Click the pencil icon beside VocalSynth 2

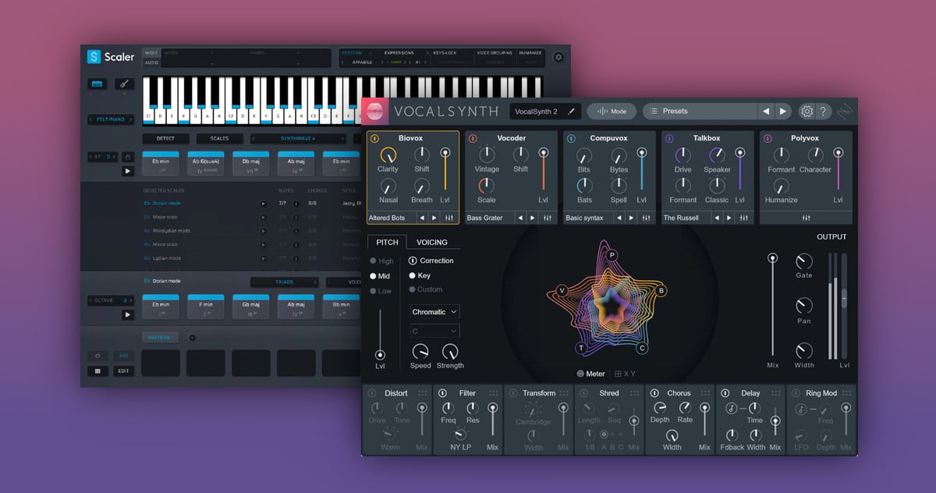click(571, 112)
